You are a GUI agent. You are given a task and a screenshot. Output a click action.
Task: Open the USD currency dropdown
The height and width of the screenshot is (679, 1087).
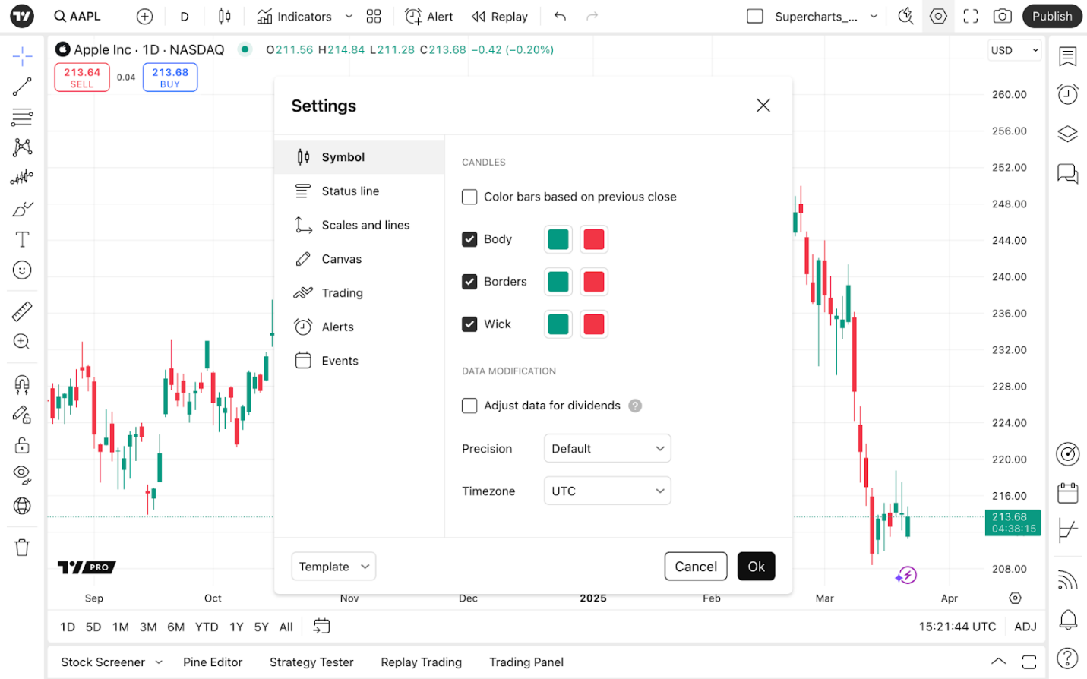(x=1015, y=50)
